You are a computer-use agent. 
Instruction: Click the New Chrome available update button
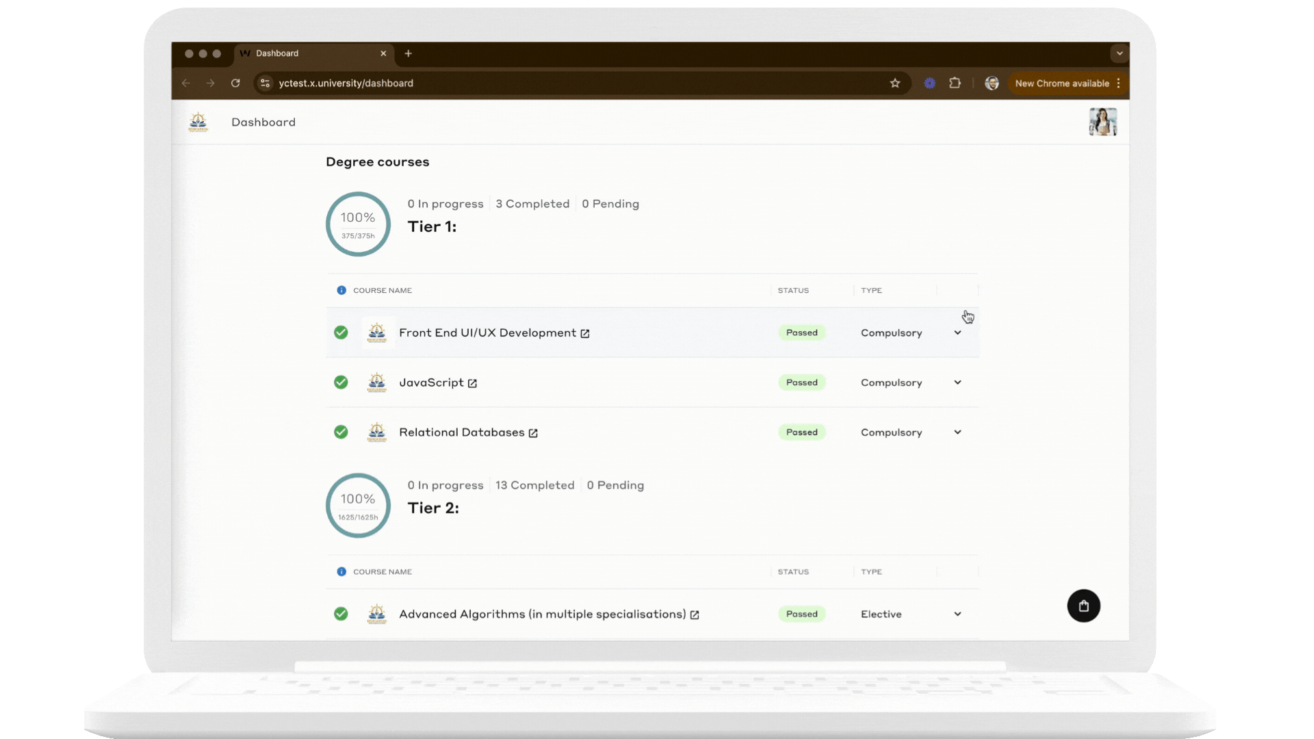click(1061, 83)
